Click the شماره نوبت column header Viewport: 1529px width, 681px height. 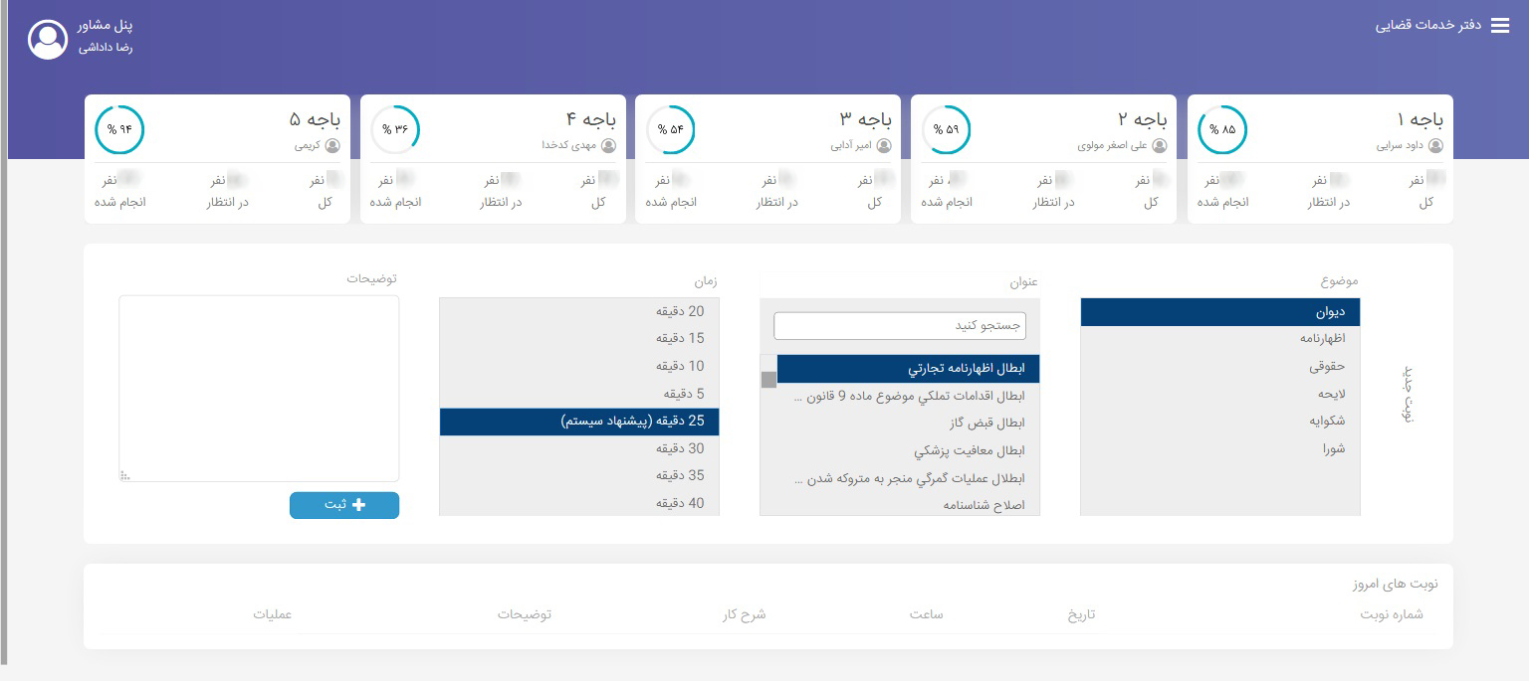[1392, 614]
